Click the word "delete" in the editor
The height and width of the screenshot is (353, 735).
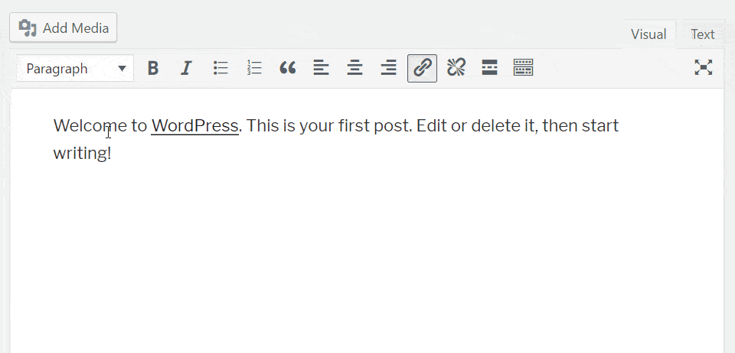pyautogui.click(x=494, y=125)
